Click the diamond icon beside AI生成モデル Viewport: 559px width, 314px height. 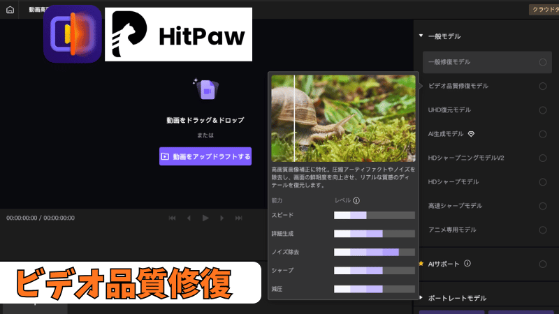471,133
